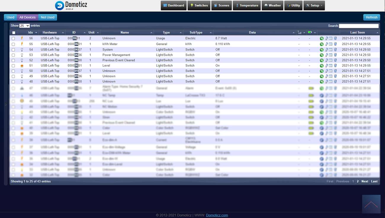Select checkbox for Previous Event Cleared row 52
Screen dimensions: 385x218
tap(13, 61)
